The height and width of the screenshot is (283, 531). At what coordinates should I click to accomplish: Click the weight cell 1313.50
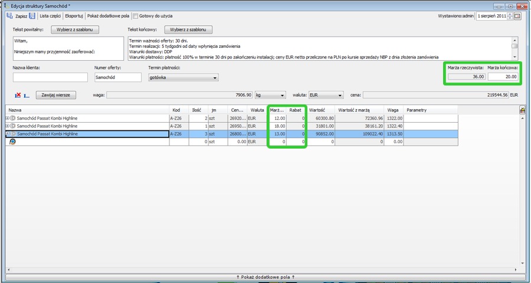394,134
